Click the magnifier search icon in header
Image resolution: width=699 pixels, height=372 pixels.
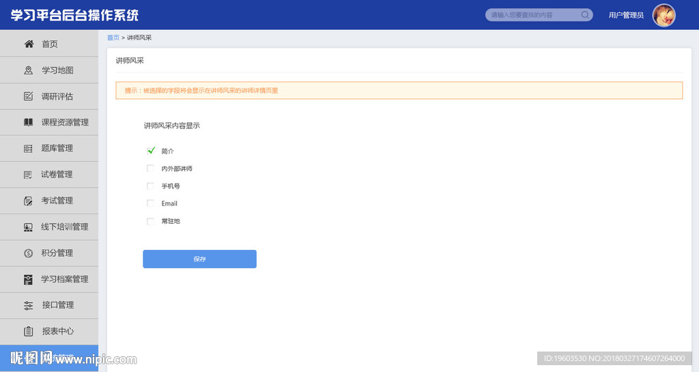(x=585, y=15)
